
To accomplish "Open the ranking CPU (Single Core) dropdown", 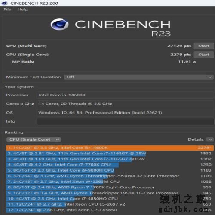I will (34, 139).
